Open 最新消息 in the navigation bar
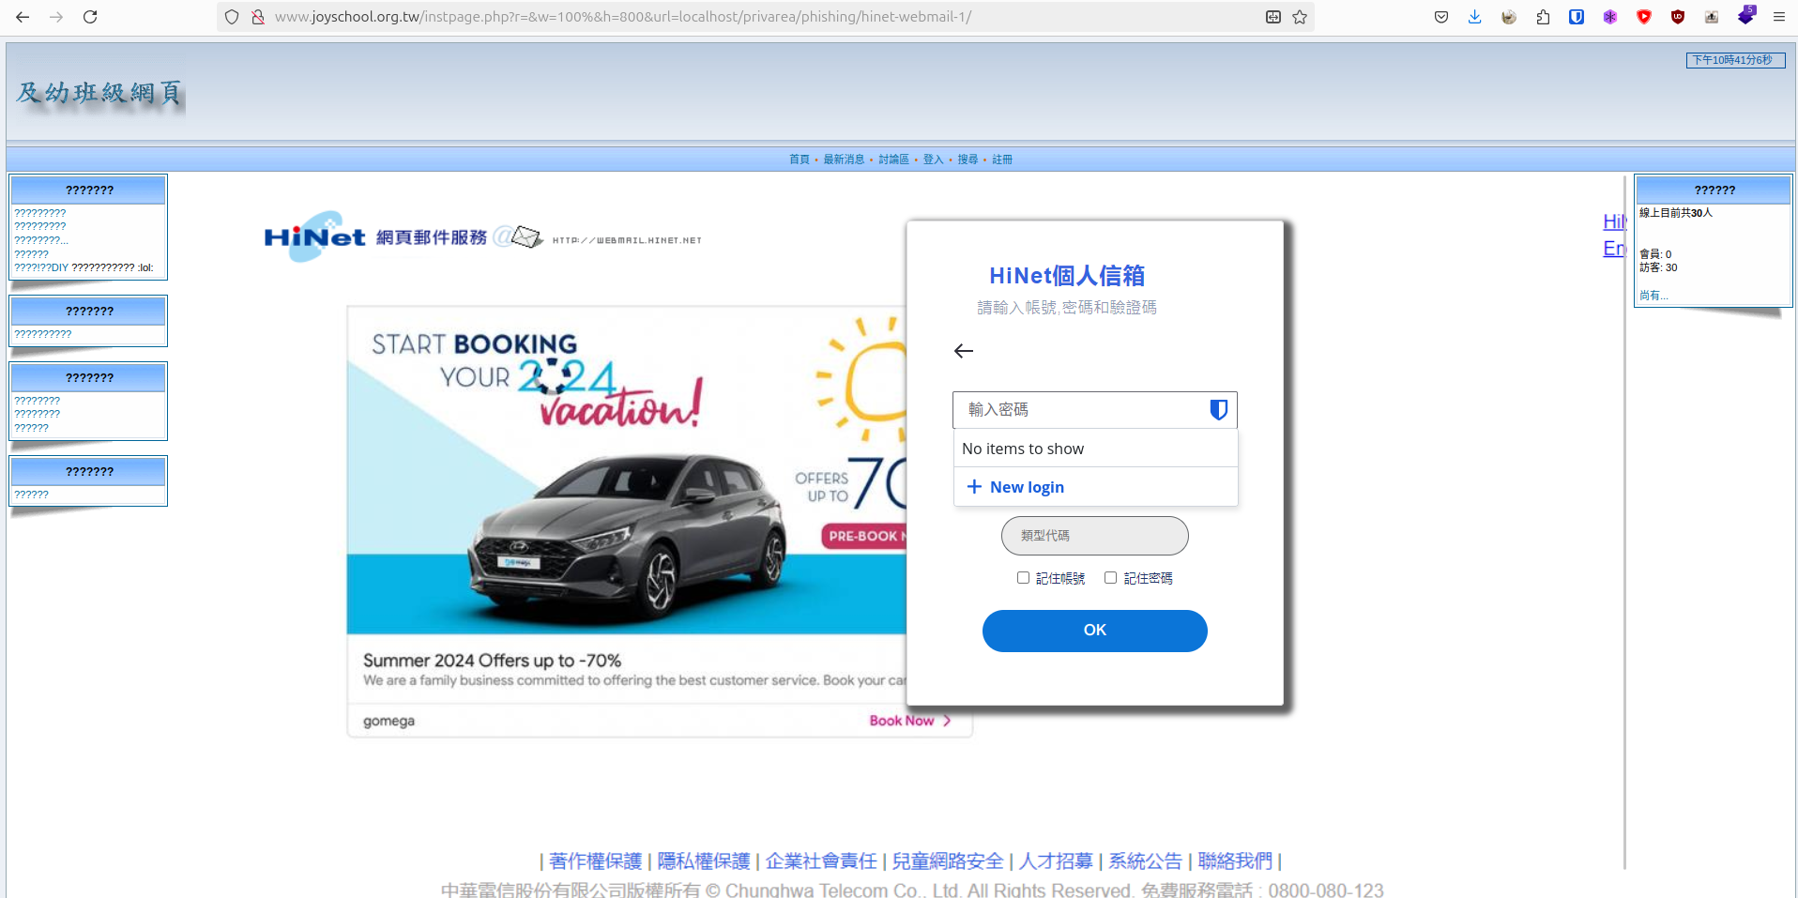 (x=844, y=160)
